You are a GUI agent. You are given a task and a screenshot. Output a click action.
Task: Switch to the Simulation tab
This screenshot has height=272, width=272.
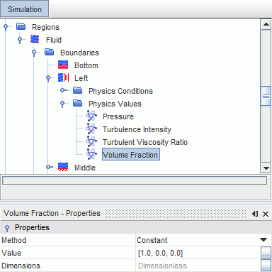[25, 9]
